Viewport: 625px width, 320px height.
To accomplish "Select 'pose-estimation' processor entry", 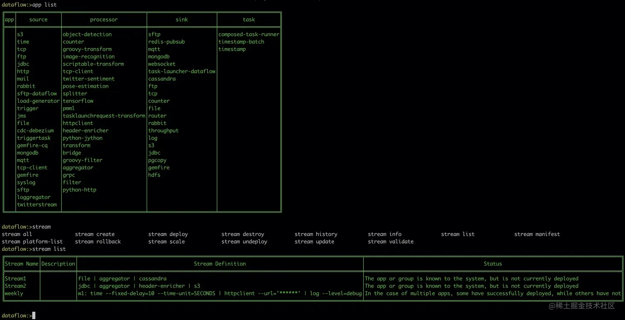I will tap(86, 86).
